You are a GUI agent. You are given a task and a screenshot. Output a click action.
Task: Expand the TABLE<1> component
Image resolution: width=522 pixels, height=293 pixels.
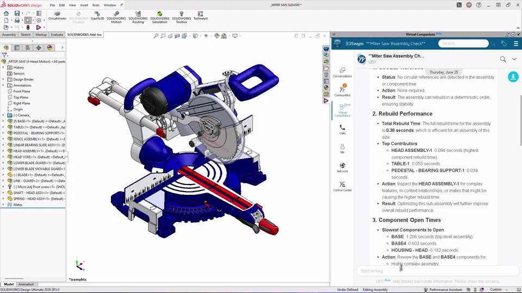[x=3, y=127]
